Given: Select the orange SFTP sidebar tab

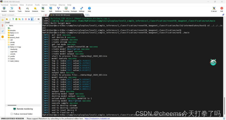Looking at the screenshot, I should tap(3, 37).
